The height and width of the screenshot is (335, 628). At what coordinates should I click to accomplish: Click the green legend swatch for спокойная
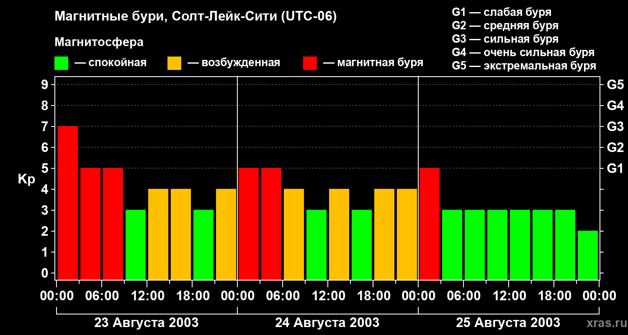(x=61, y=63)
